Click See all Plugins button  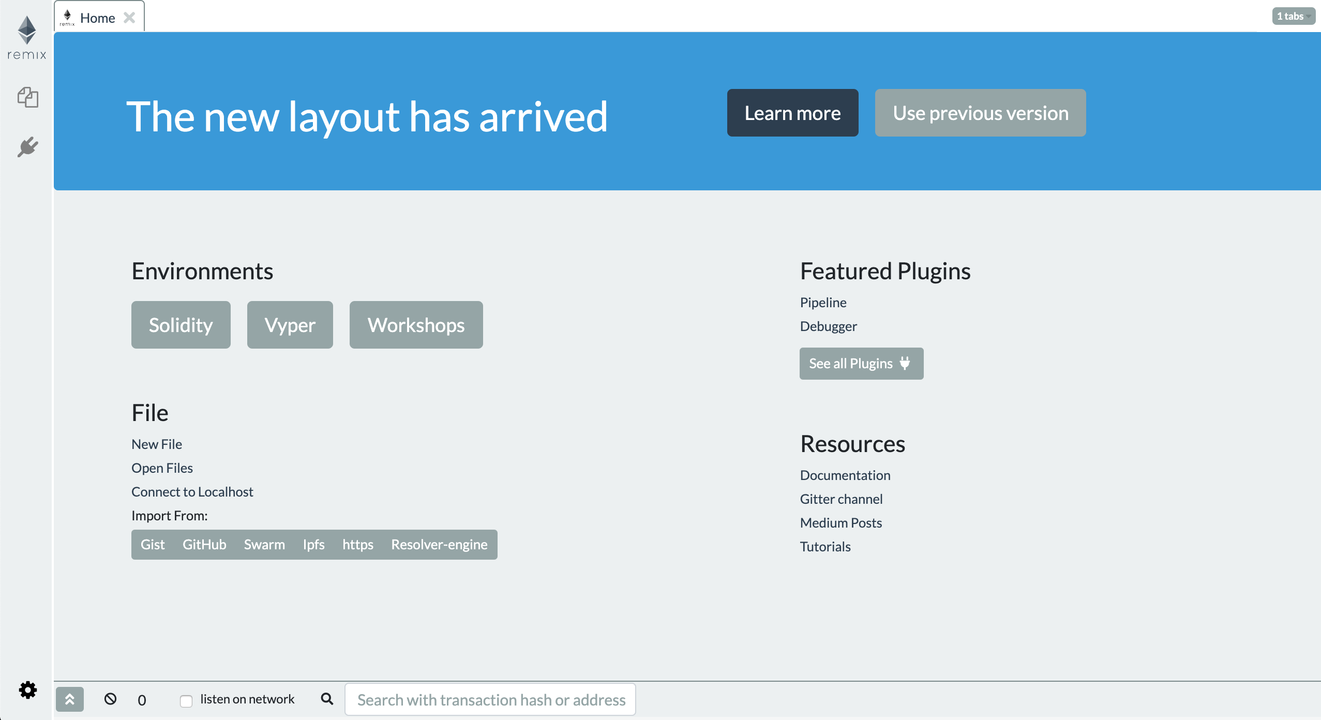(861, 364)
